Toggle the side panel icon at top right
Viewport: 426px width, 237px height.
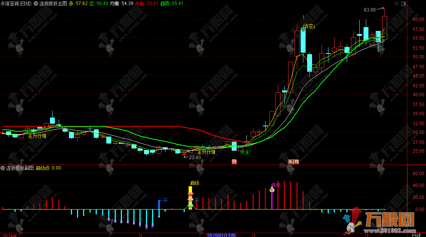pos(404,3)
